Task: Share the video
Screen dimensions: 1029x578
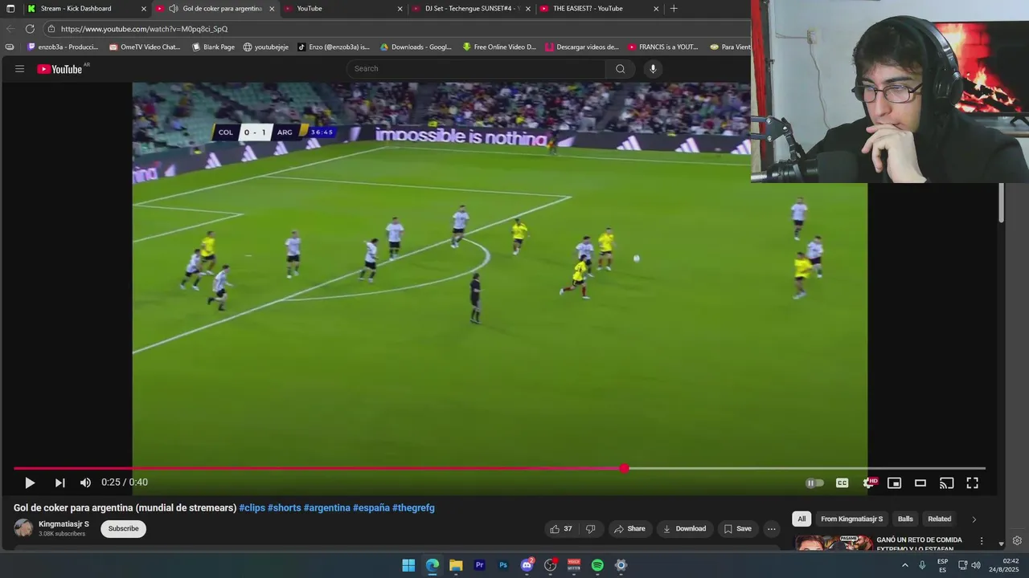Action: coord(629,528)
